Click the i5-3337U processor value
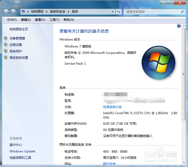The image size is (188, 167). coord(140,115)
